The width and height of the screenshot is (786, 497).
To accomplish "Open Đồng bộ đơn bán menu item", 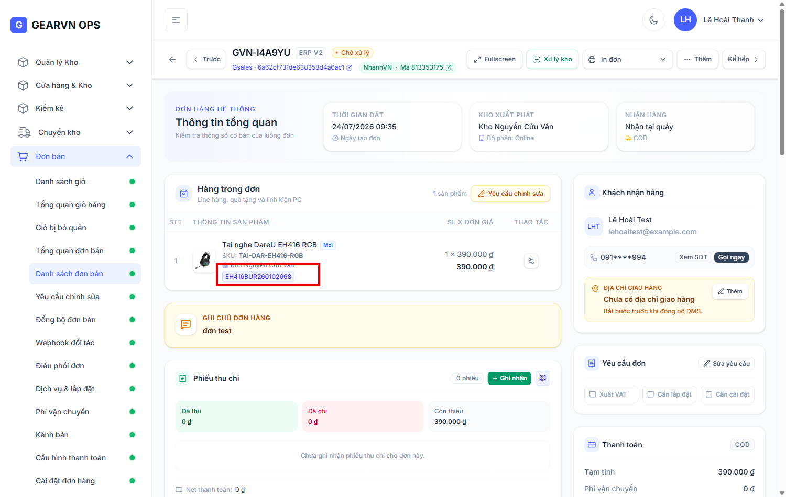I will [x=85, y=320].
